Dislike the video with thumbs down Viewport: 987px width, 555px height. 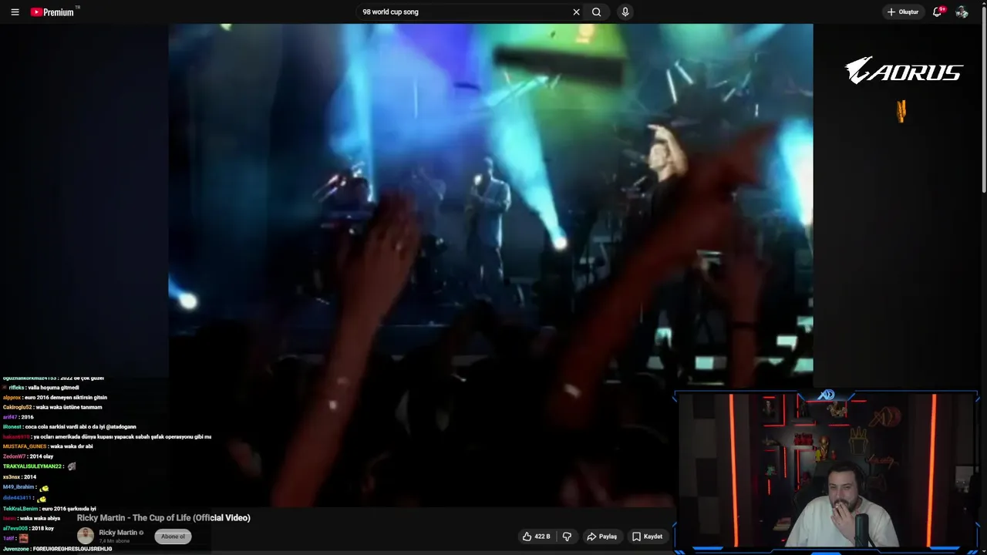pos(567,536)
